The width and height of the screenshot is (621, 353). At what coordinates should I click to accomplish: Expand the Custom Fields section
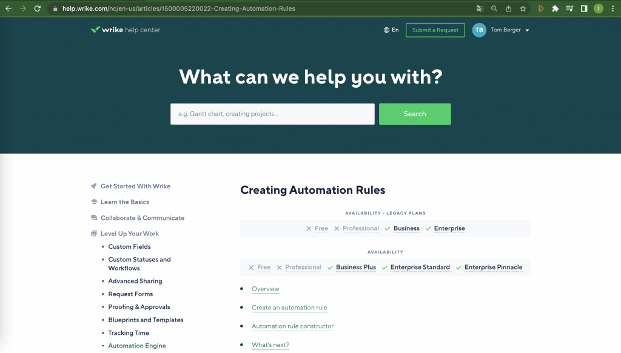(x=129, y=246)
